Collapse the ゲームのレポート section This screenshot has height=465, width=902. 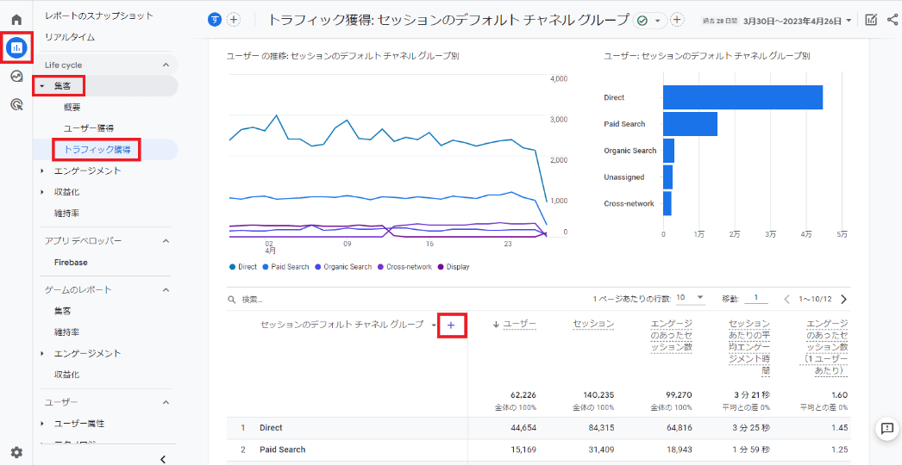(x=166, y=289)
